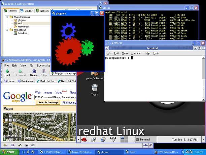Collapse the Shared Sessions tree folder
This screenshot has width=206, height=155.
click(x=7, y=17)
